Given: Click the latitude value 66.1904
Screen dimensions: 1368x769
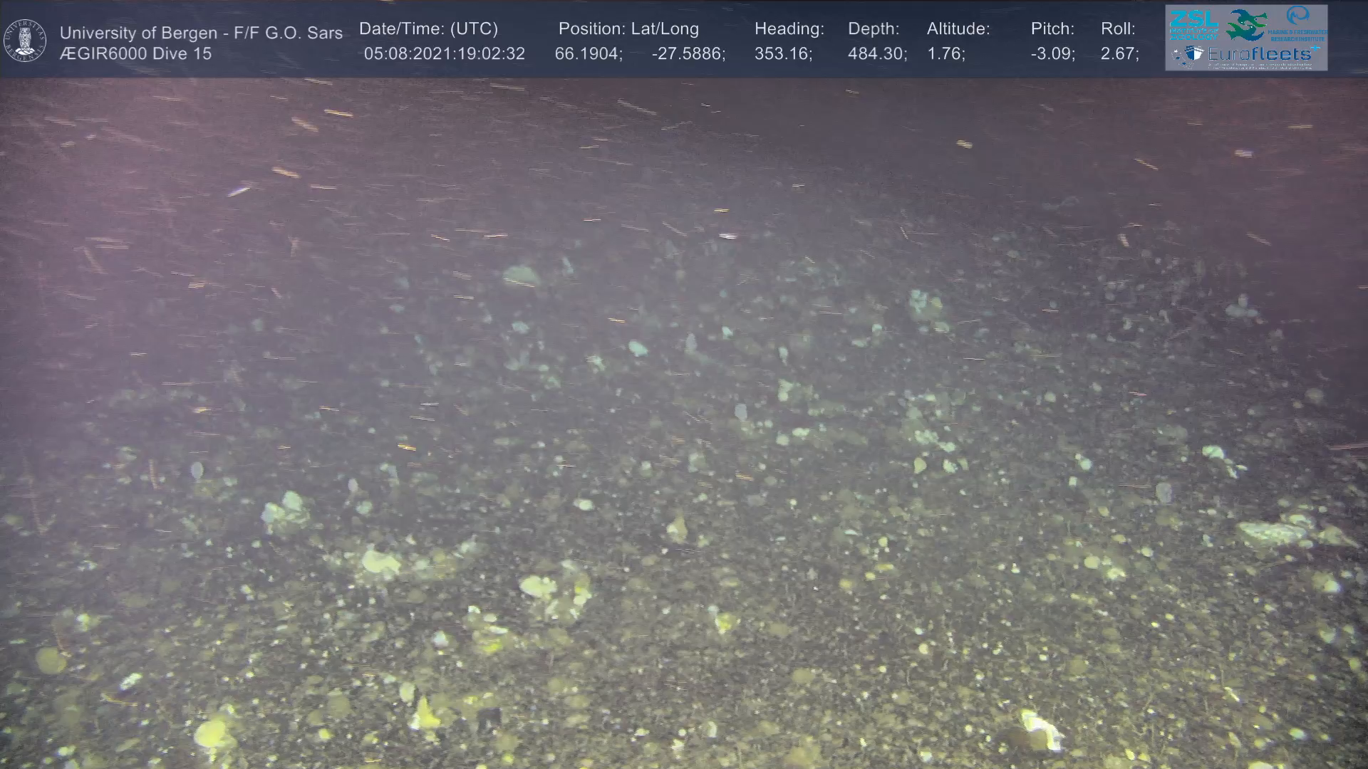Looking at the screenshot, I should coord(588,53).
